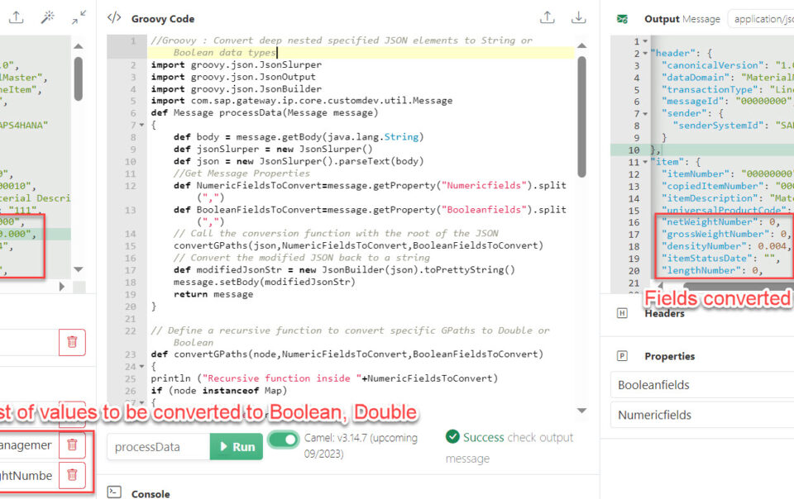Download the script via the Groovy Code download icon
The width and height of the screenshot is (794, 499).
point(578,17)
